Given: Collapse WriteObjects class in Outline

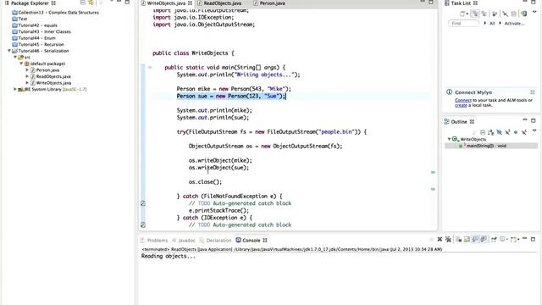Looking at the screenshot, I should (449, 139).
